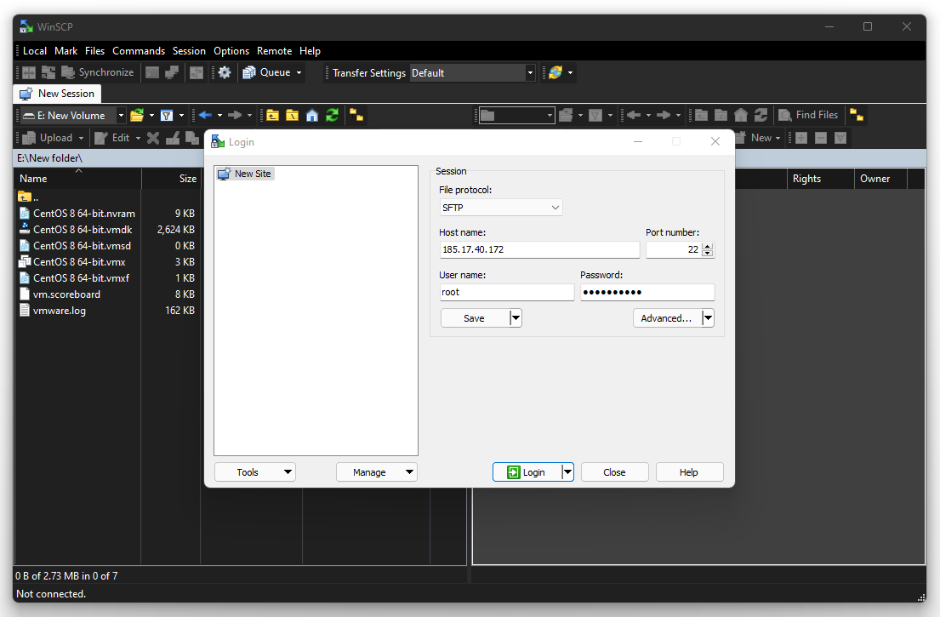Open the Manage dropdown button
The height and width of the screenshot is (617, 940).
(x=377, y=471)
